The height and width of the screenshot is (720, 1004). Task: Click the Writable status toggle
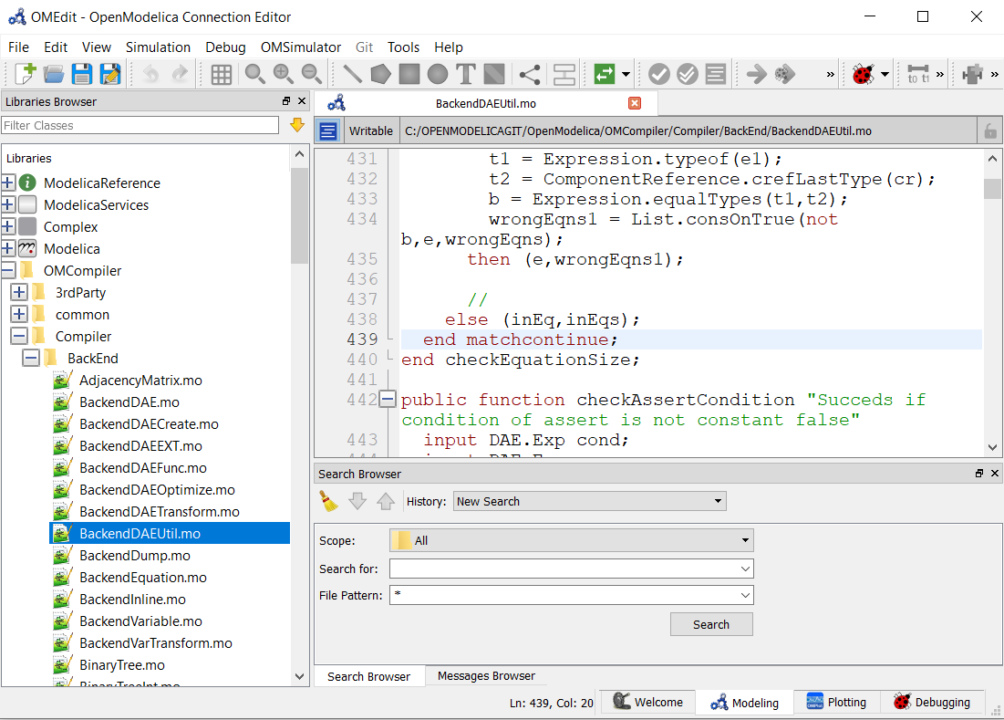click(x=370, y=130)
